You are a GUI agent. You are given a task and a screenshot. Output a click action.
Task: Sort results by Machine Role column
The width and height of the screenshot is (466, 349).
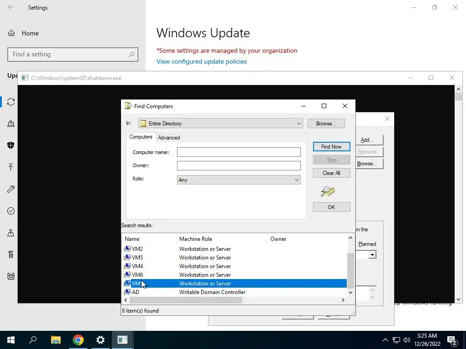[x=222, y=239]
